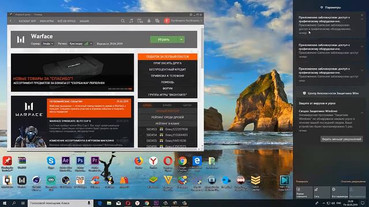Viewport: 369px width, 207px height.
Task: Open ФОРУМ link in Warface sidebar
Action: pyautogui.click(x=168, y=89)
